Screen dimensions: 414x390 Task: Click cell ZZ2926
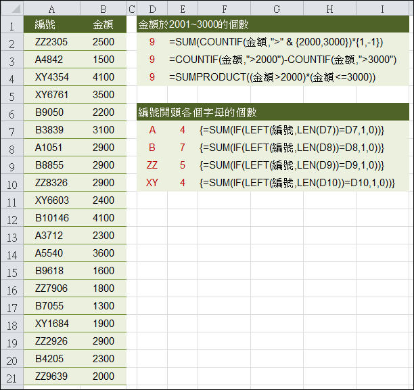tap(51, 341)
